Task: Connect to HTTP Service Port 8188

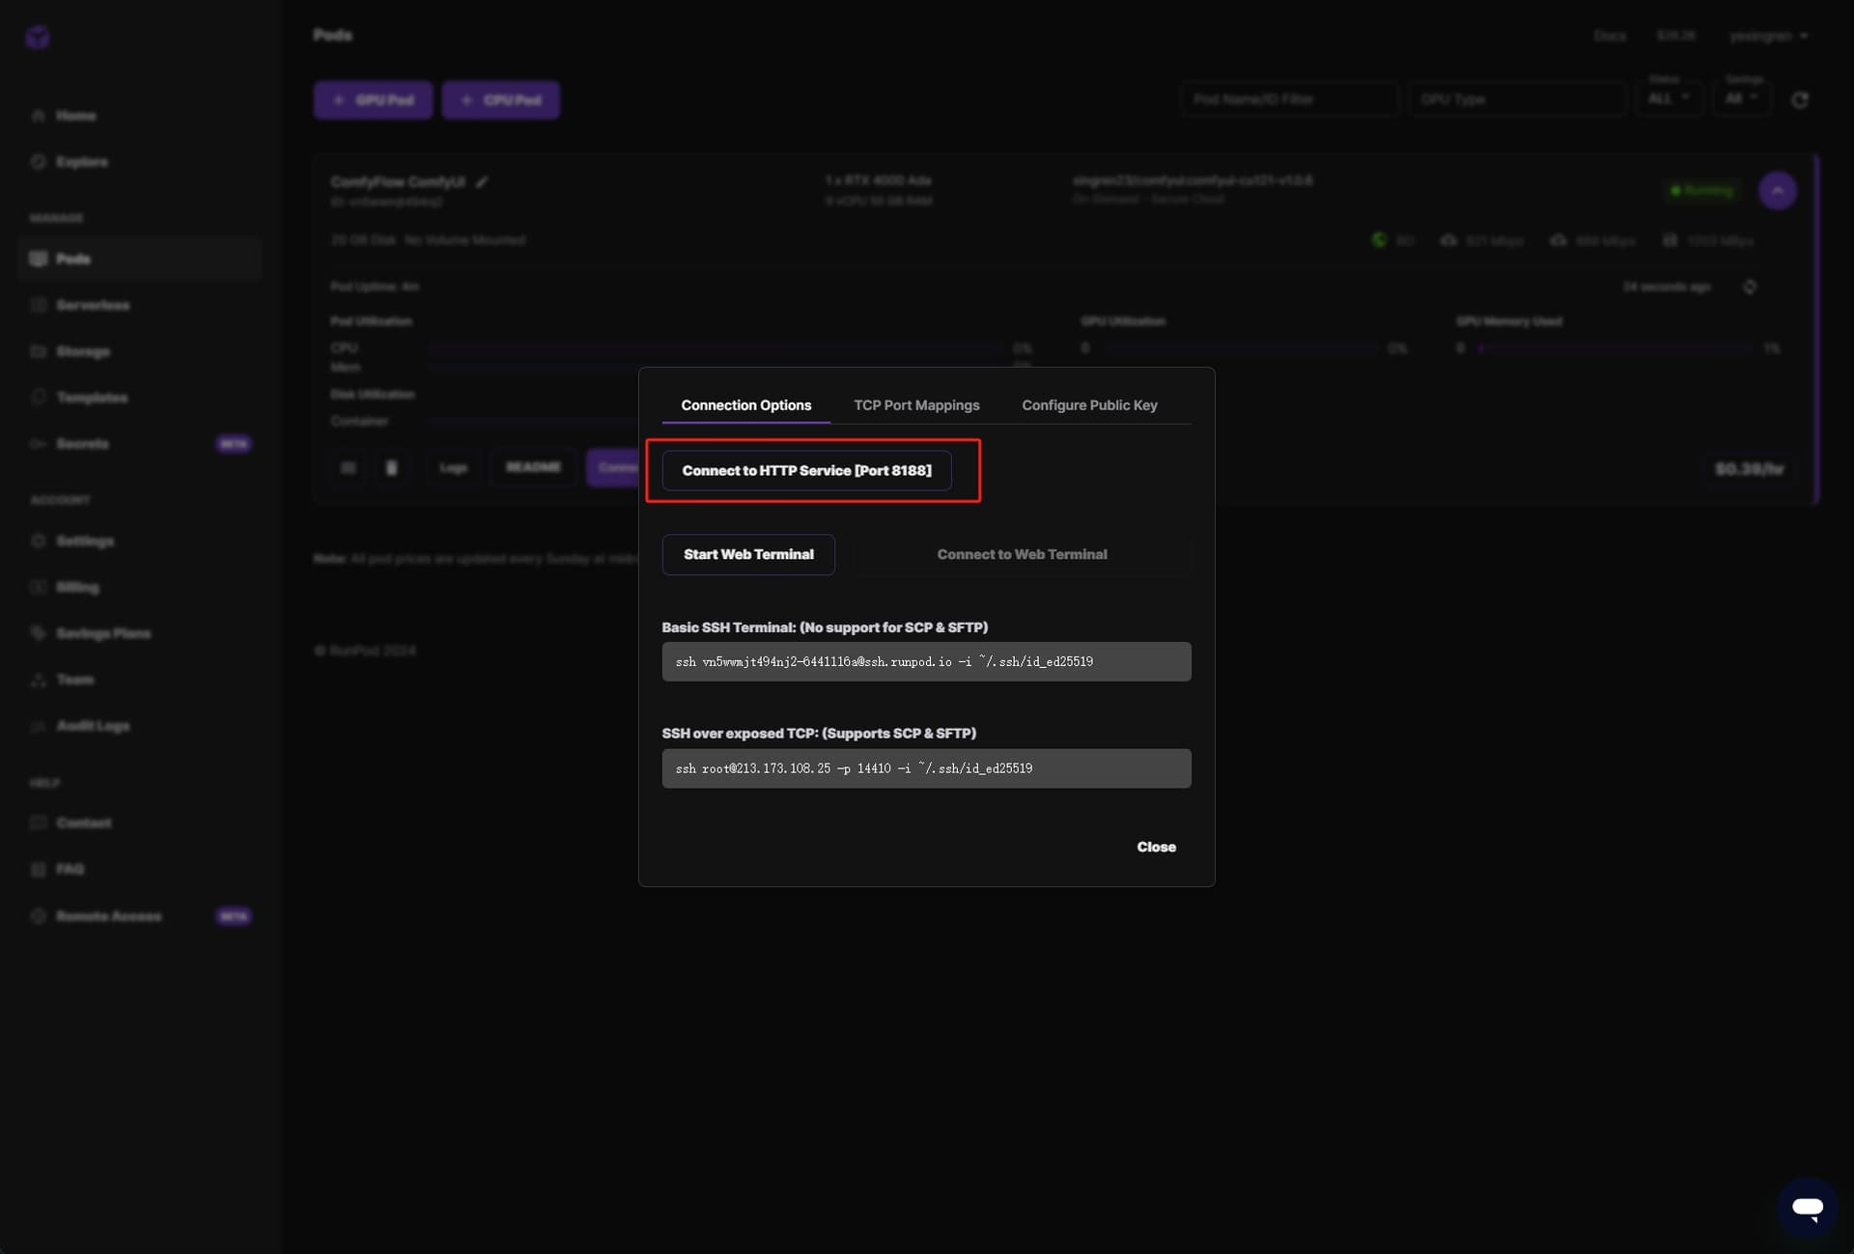Action: (x=806, y=471)
